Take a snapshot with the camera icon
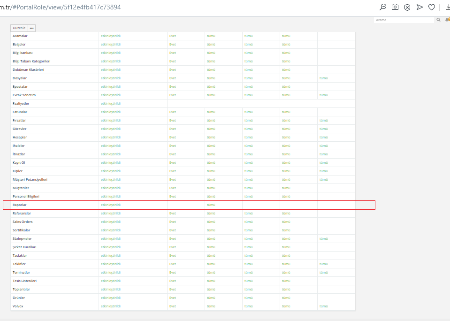The image size is (450, 321). pos(395,7)
